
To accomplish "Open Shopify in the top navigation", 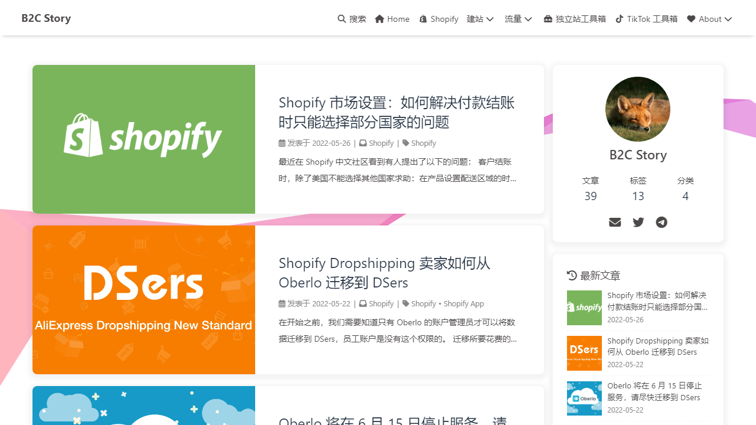I will (439, 19).
